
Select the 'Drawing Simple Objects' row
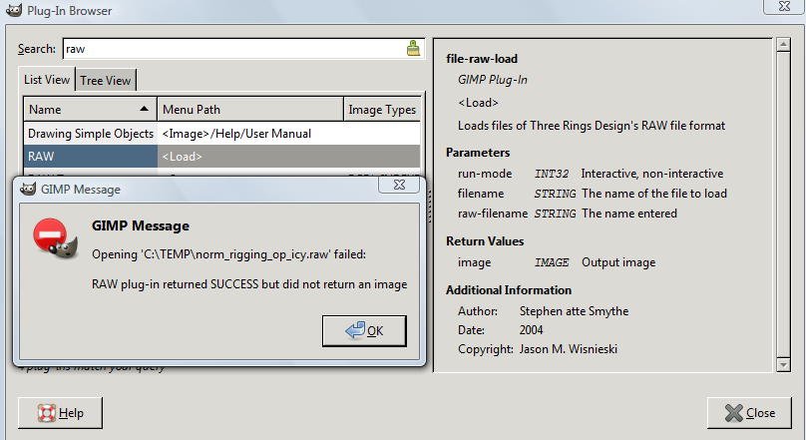(222, 133)
